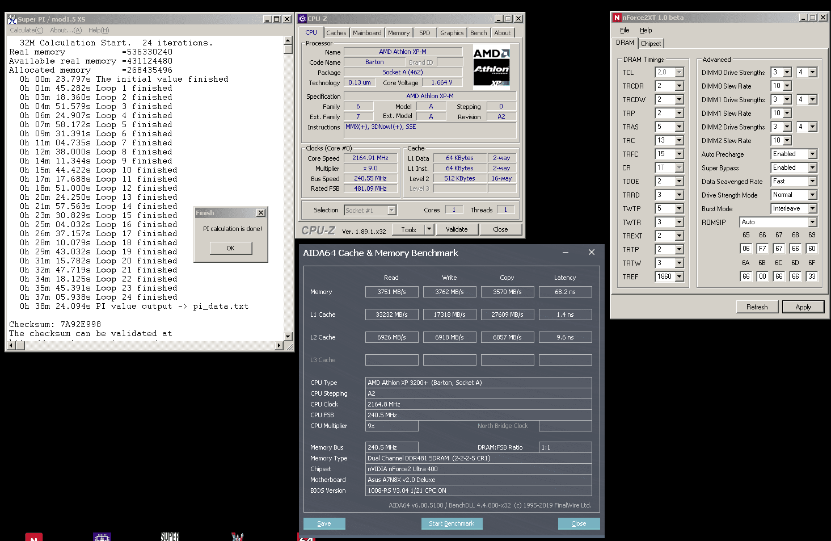The height and width of the screenshot is (541, 831).
Task: Open the TRCDW timing dropdown
Action: click(x=679, y=99)
